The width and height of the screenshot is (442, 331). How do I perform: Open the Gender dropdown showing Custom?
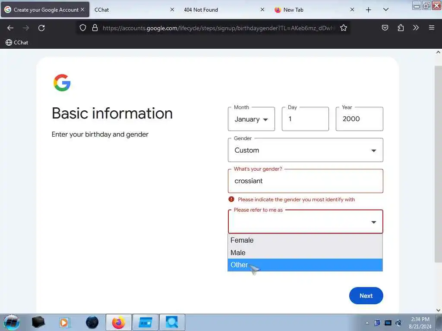click(305, 150)
